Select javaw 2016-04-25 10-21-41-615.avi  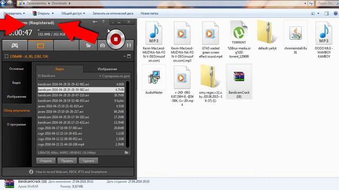[x=81, y=106]
